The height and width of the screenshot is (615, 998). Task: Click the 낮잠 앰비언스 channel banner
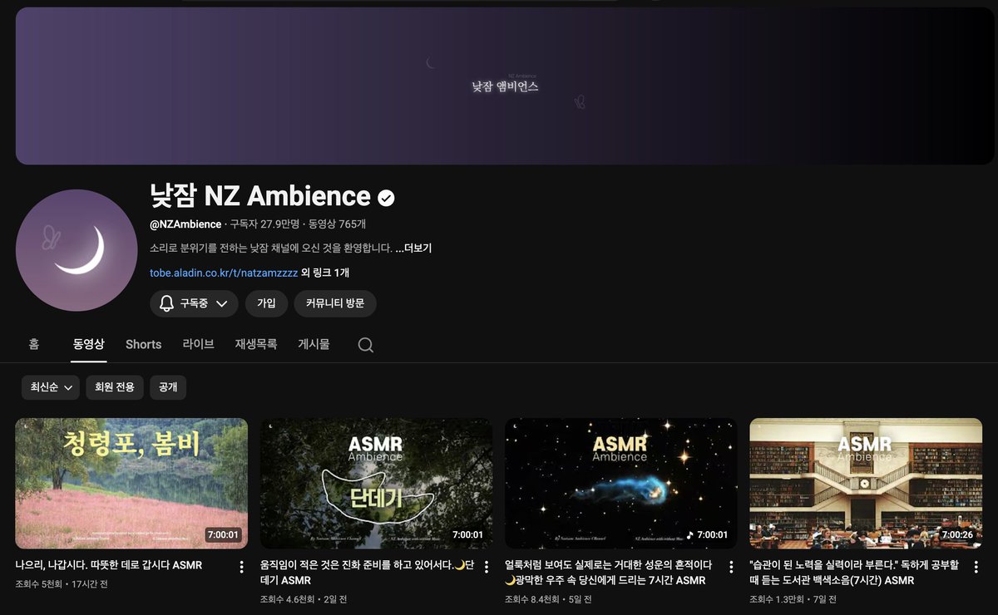pos(505,86)
